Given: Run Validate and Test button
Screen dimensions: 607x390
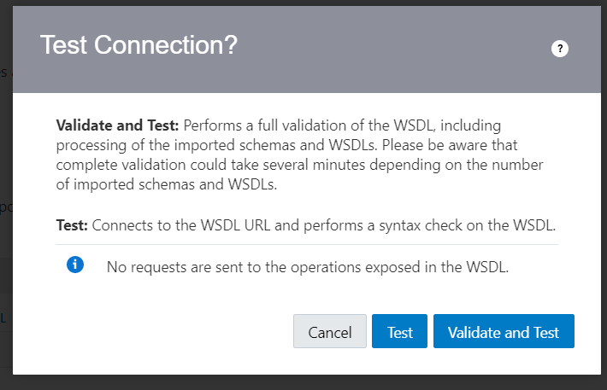Looking at the screenshot, I should click(503, 332).
